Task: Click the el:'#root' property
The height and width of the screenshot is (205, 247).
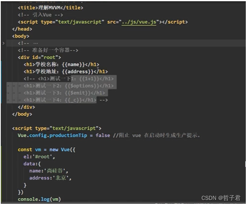Action: 39,157
